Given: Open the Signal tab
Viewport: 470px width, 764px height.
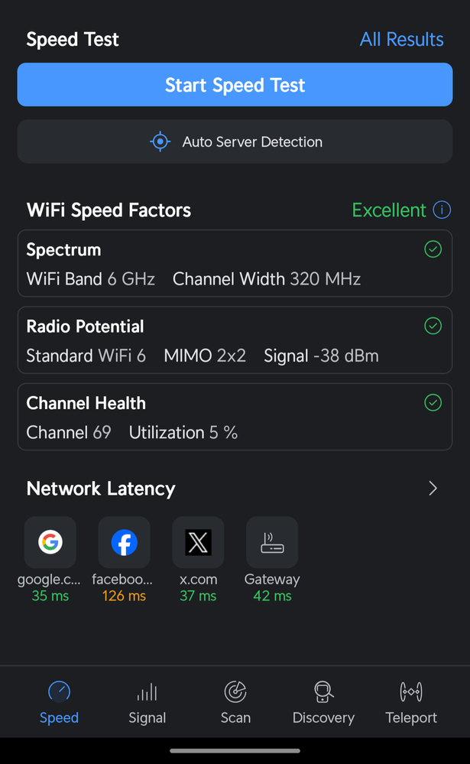Looking at the screenshot, I should tap(147, 703).
